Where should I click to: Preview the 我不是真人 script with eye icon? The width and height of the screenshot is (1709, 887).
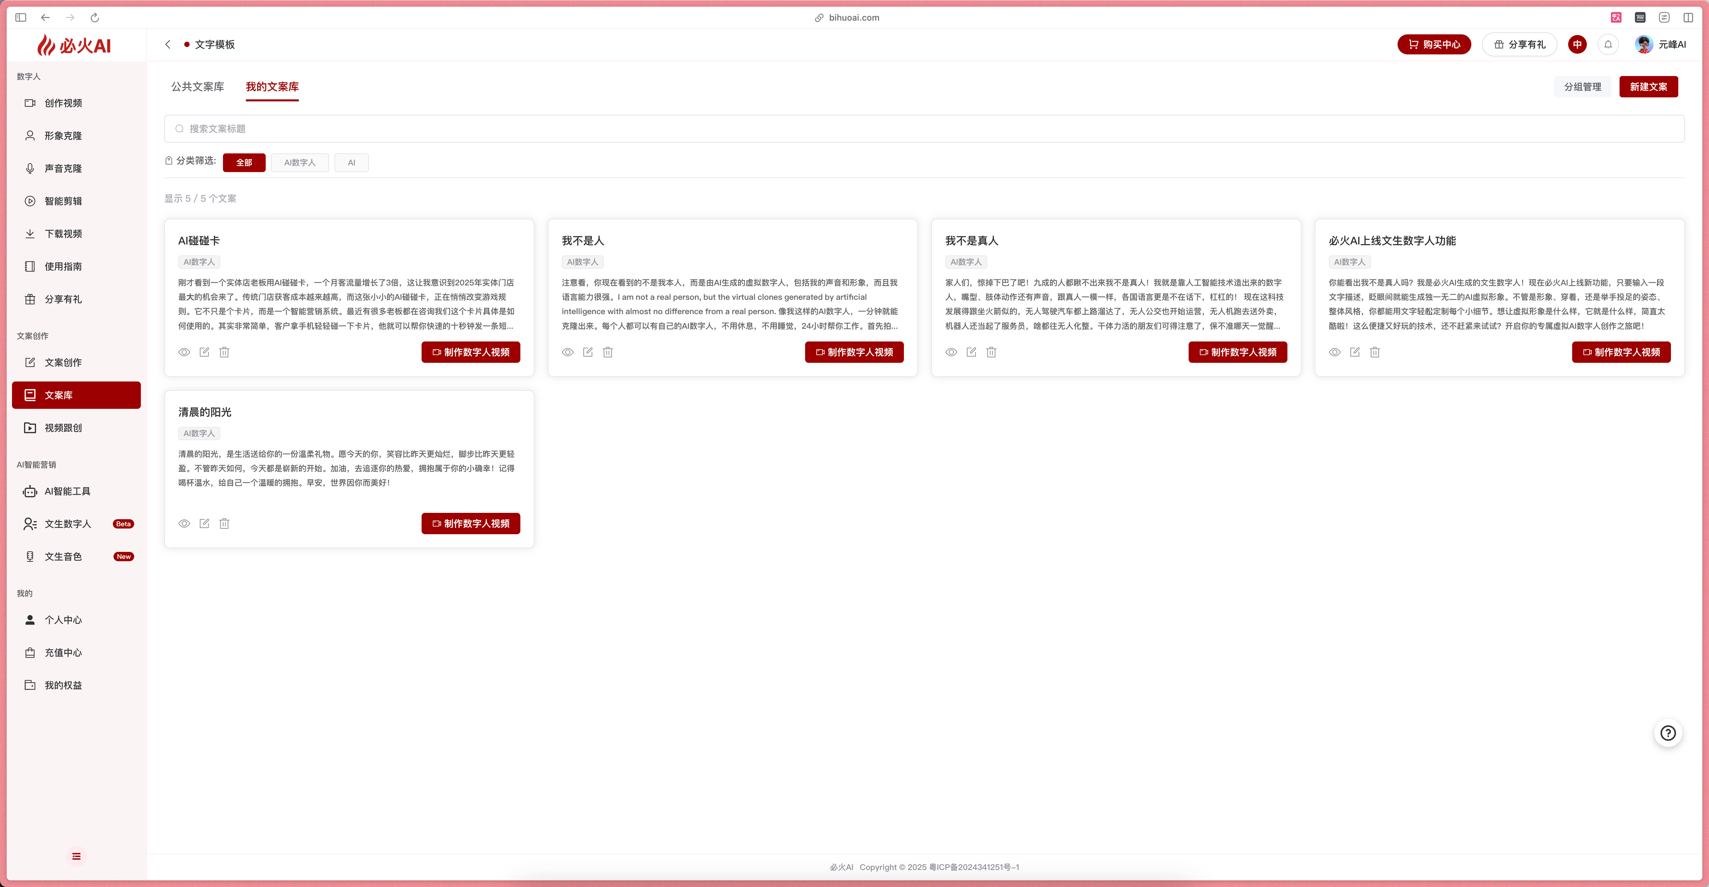pyautogui.click(x=951, y=352)
